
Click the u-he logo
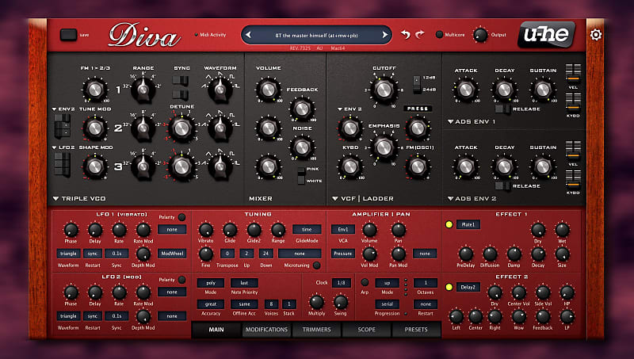pyautogui.click(x=547, y=34)
